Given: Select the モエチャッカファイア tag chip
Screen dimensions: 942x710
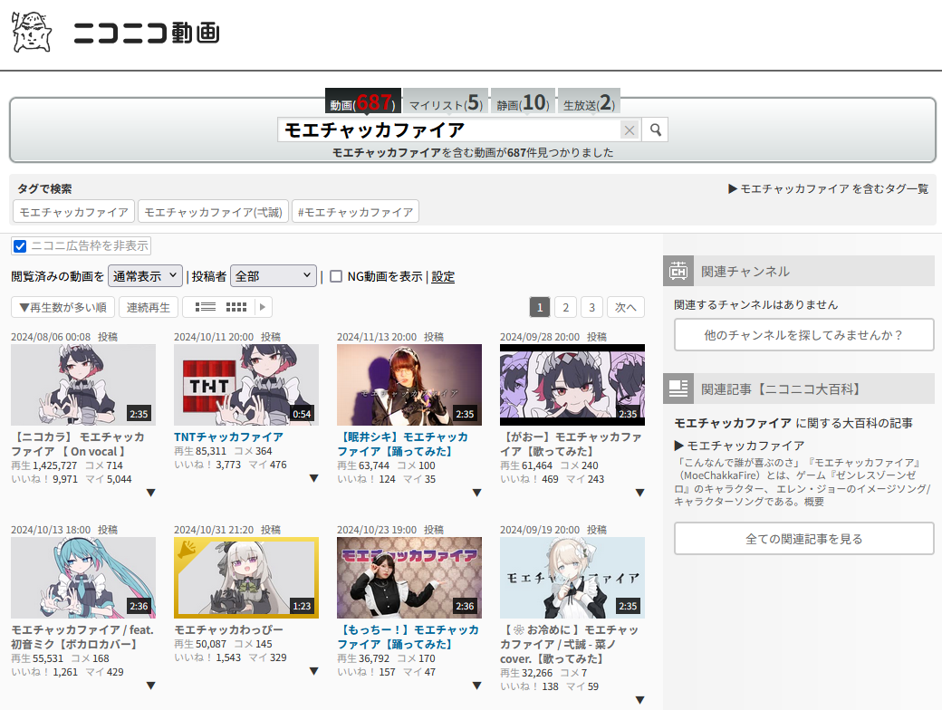Looking at the screenshot, I should click(x=74, y=211).
